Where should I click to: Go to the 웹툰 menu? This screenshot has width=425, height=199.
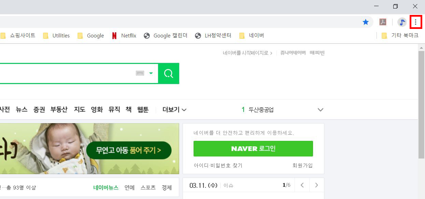pyautogui.click(x=143, y=110)
